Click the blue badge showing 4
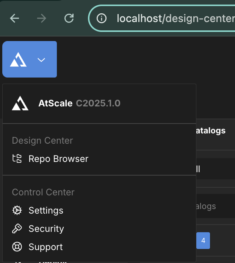 [x=203, y=241]
